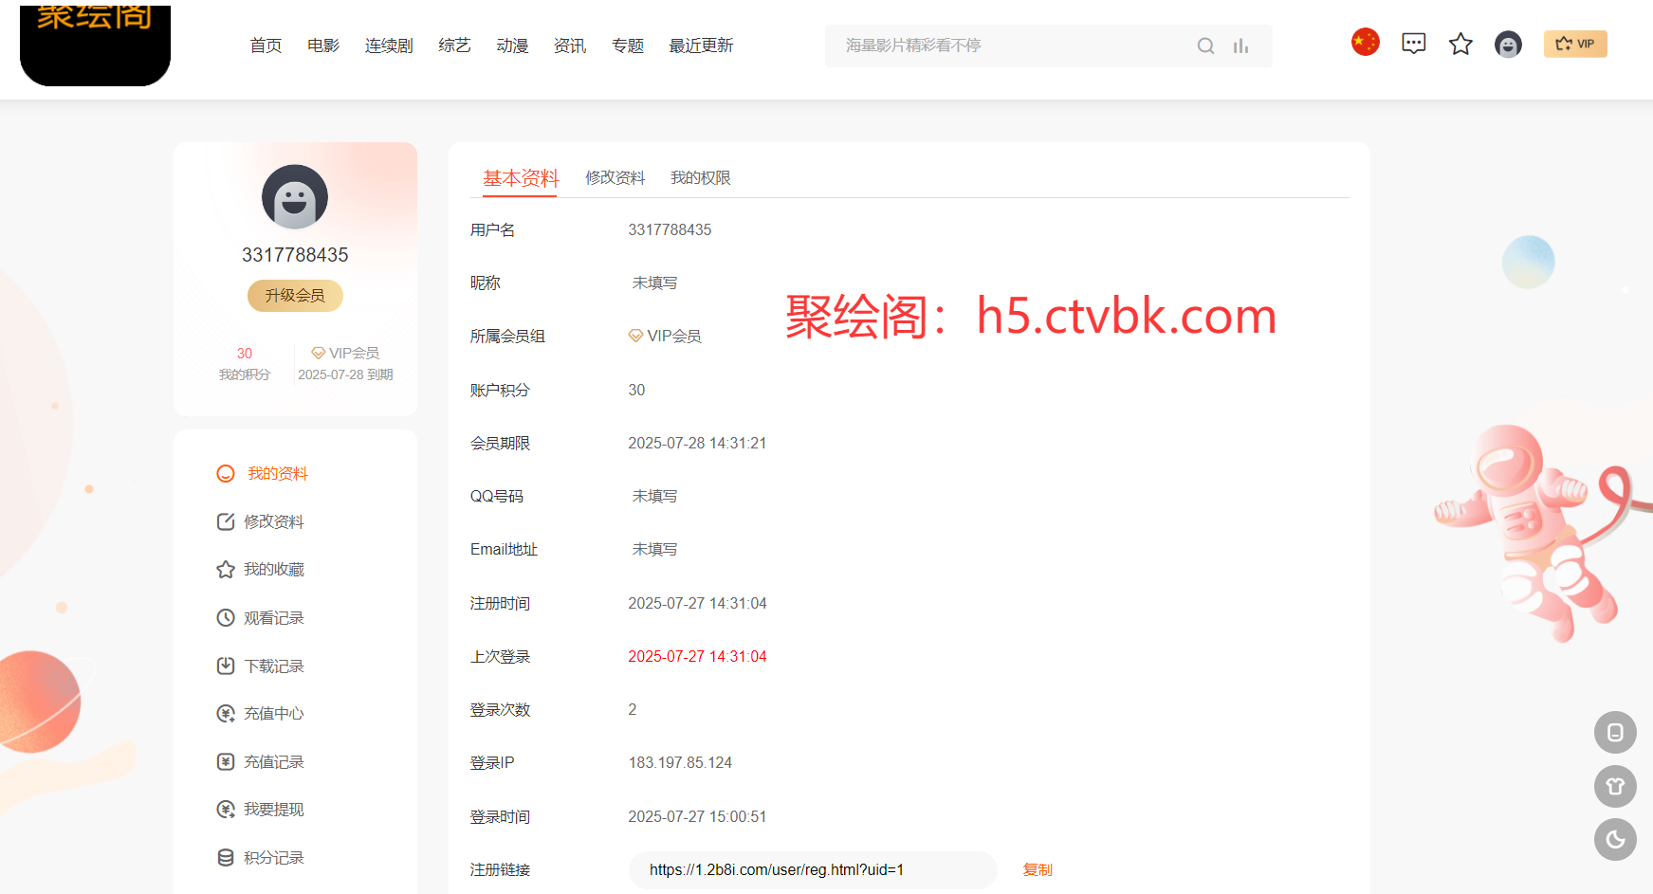Viewport: 1653px width, 894px height.
Task: Click the mobile device icon on right edge
Action: tap(1615, 733)
